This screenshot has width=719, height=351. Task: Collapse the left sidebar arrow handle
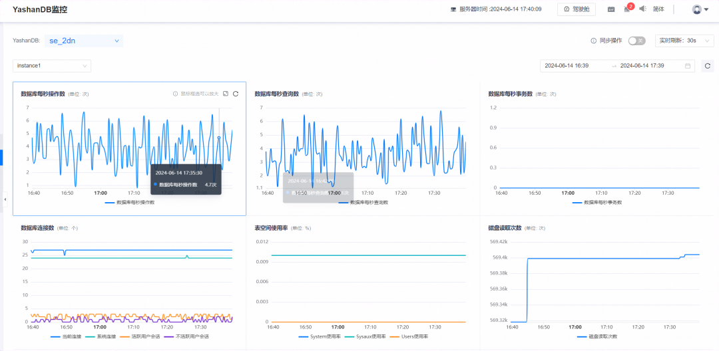[x=4, y=199]
